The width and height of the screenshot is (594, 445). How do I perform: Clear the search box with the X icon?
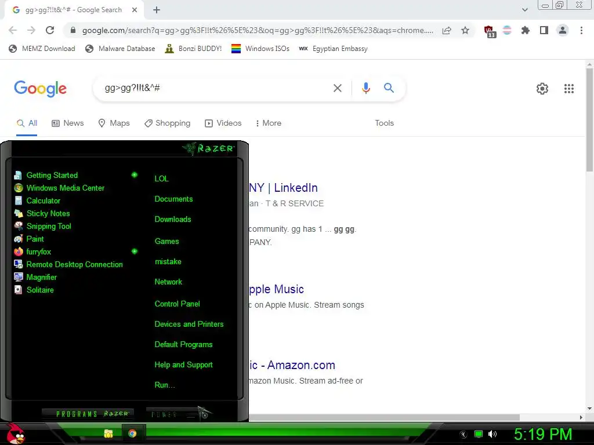pyautogui.click(x=337, y=88)
